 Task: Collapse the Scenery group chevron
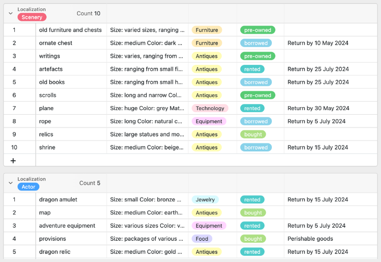(x=10, y=13)
